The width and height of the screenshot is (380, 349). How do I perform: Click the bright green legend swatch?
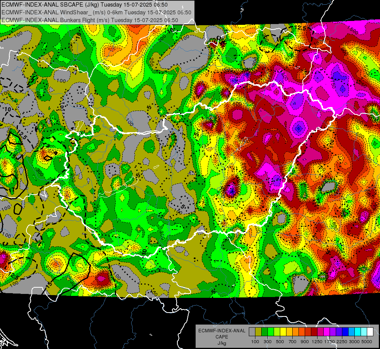click(271, 332)
